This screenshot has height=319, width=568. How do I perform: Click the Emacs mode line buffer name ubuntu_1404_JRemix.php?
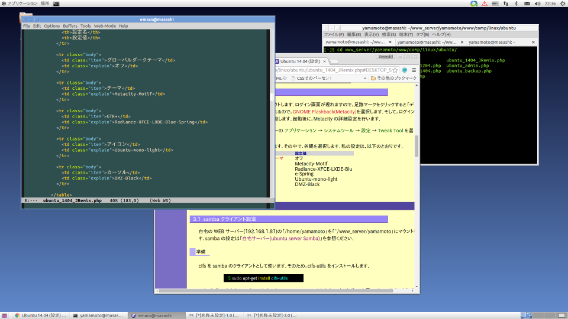[x=72, y=200]
